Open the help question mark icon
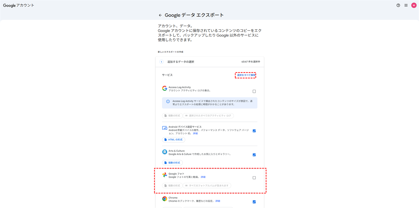This screenshot has width=419, height=208. 398,5
